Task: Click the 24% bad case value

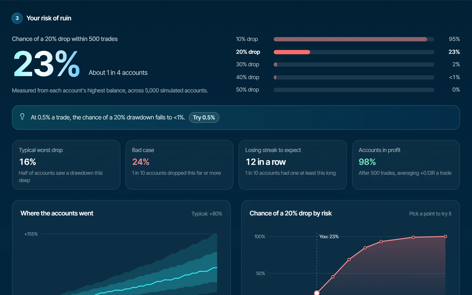Action: pos(141,162)
